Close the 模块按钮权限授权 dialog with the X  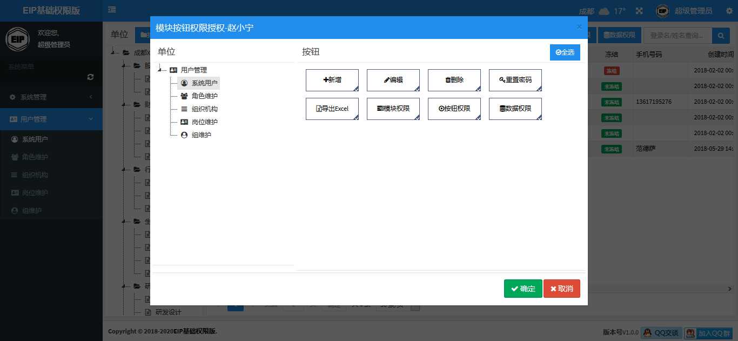coord(579,26)
